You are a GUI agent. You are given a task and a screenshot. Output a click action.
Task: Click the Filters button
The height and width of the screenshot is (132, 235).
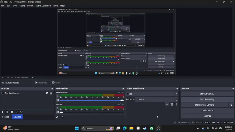click(x=56, y=83)
